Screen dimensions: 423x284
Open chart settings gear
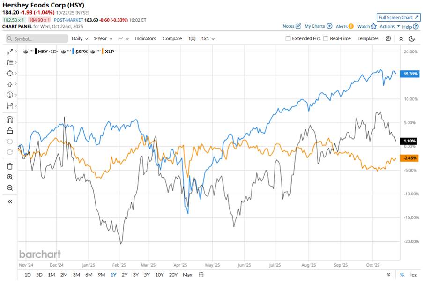pyautogui.click(x=388, y=38)
